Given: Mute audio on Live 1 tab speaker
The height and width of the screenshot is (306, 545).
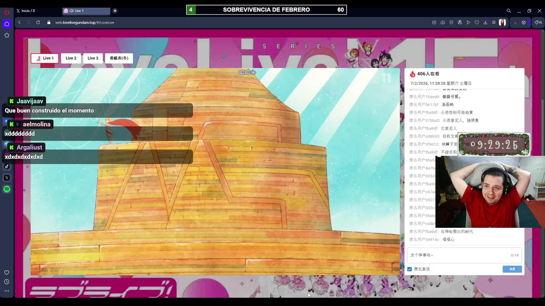Looking at the screenshot, I should click(x=71, y=11).
